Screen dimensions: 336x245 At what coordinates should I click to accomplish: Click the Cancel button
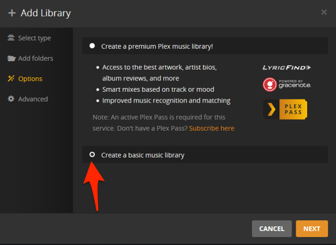271,228
